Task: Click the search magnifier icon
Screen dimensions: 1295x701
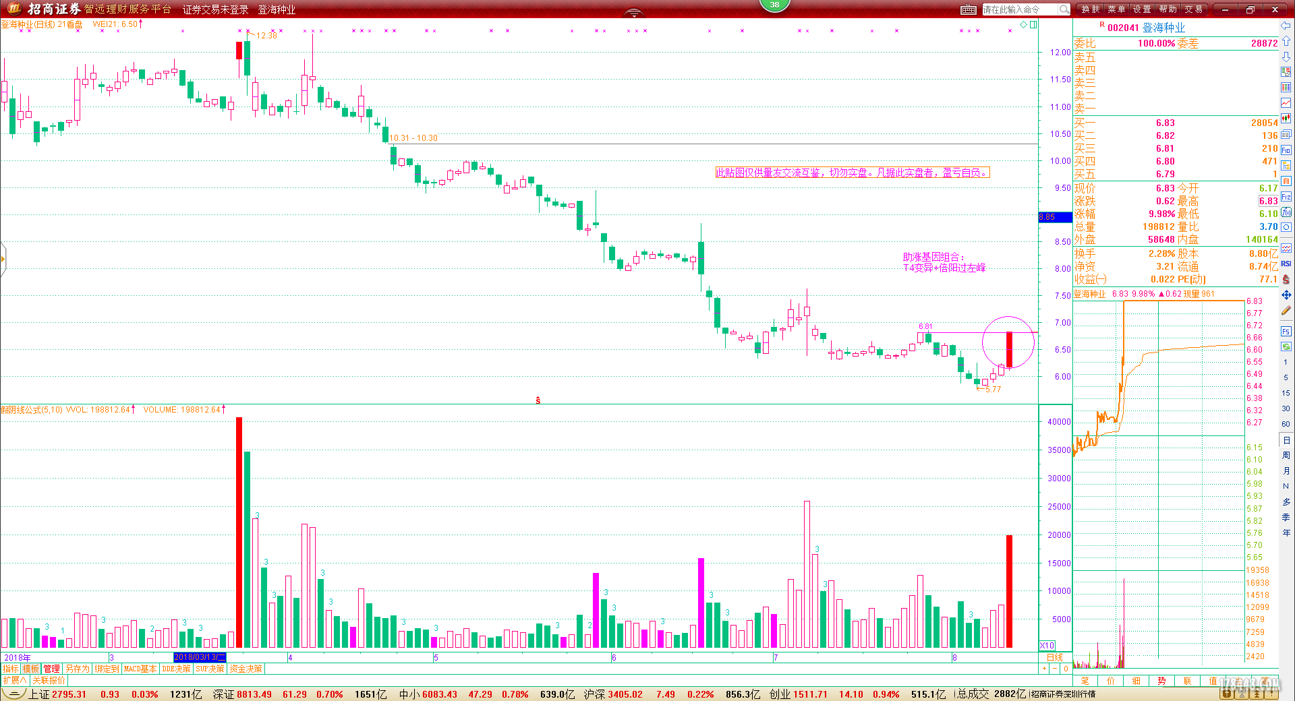Action: 1064,9
